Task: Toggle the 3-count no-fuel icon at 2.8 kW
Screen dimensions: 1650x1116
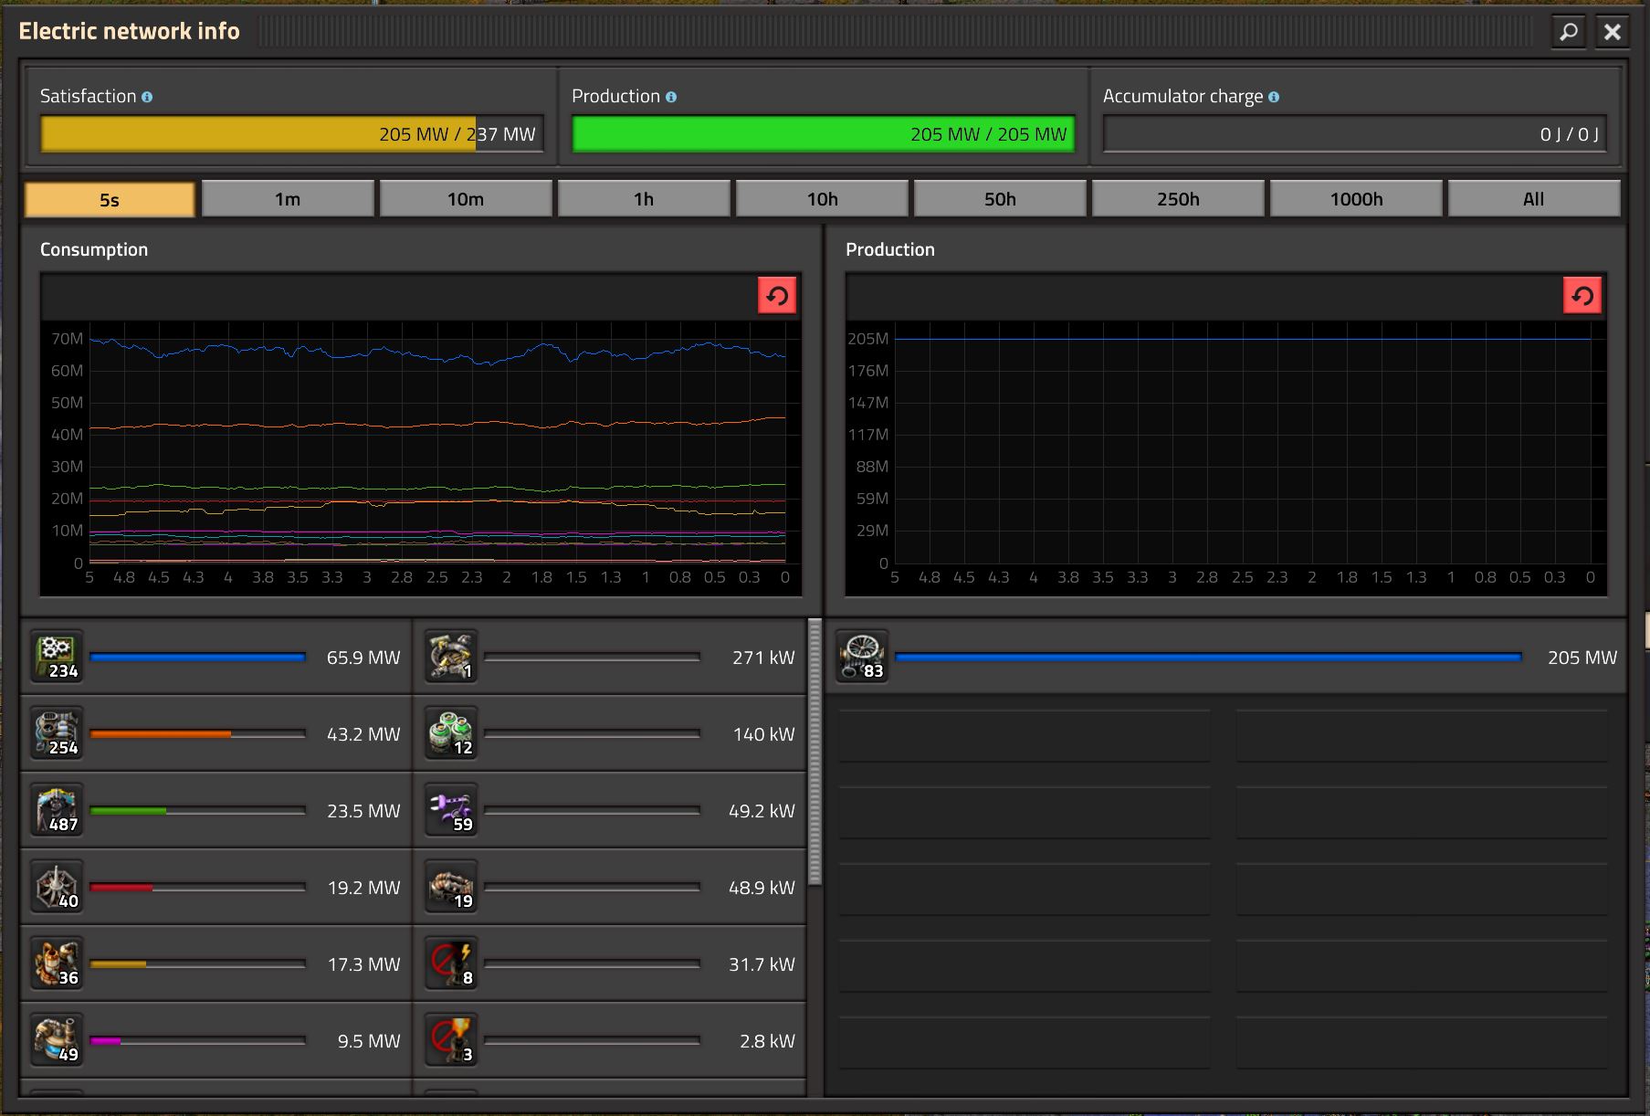Action: [451, 1039]
